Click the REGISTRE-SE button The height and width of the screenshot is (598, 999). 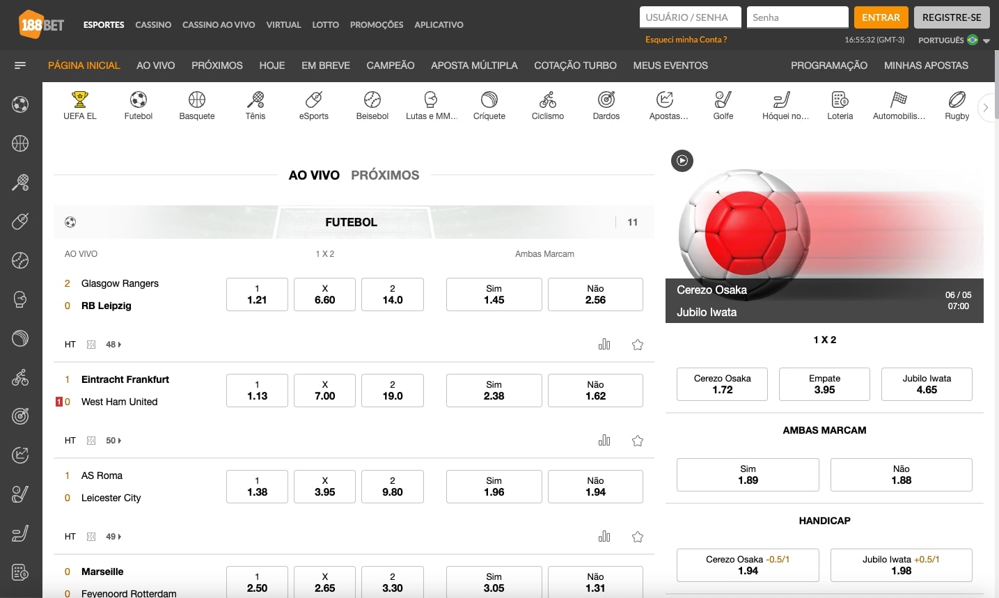(x=952, y=17)
